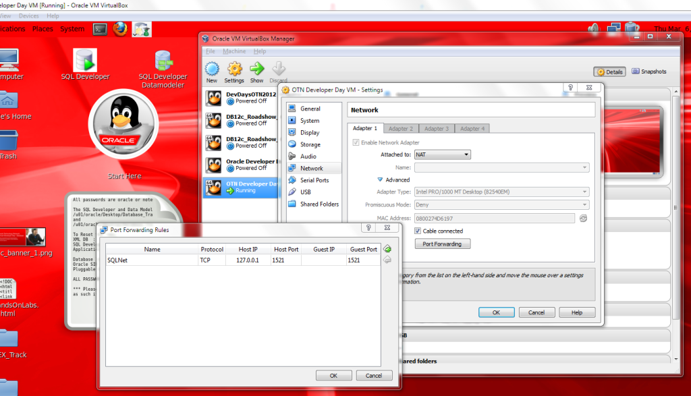Viewport: 691px width, 396px height.
Task: Open the terminal launcher in guest panel
Action: (100, 29)
